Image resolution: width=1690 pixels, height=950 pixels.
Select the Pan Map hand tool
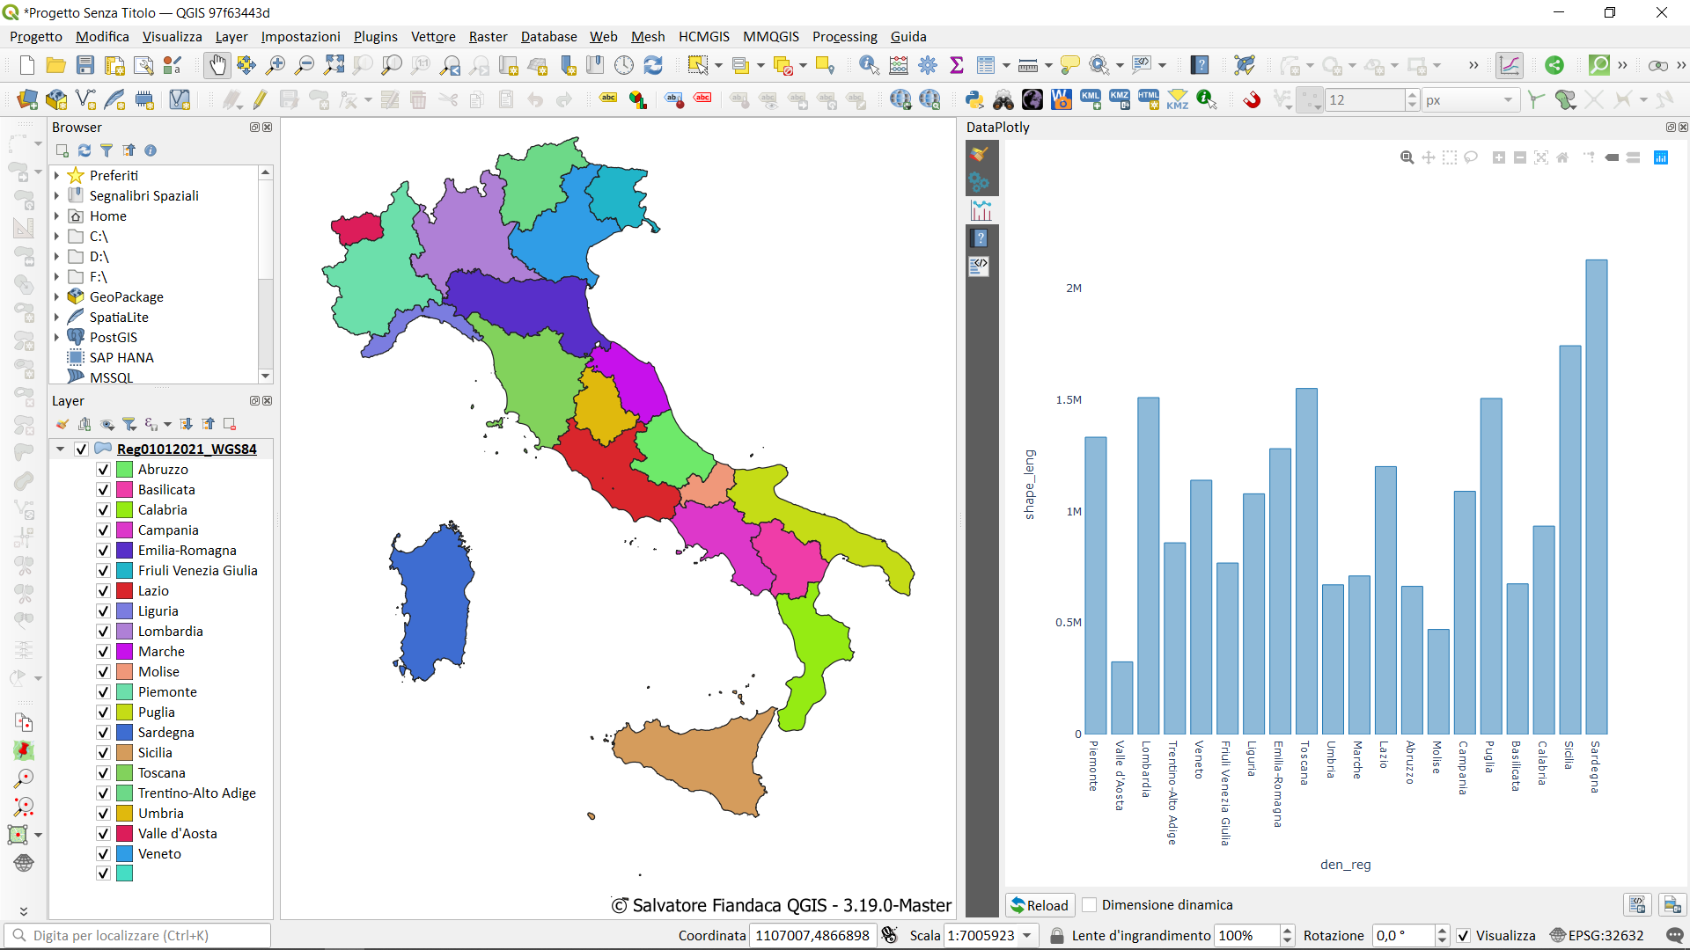(217, 65)
